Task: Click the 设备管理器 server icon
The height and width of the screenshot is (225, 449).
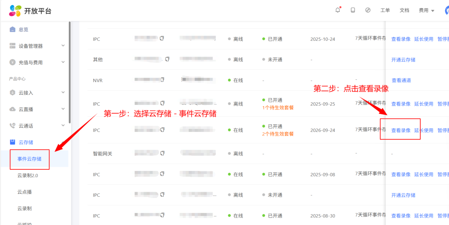Action: click(x=12, y=46)
